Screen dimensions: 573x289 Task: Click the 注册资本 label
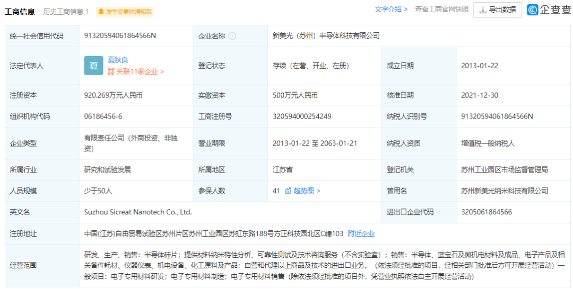(23, 95)
